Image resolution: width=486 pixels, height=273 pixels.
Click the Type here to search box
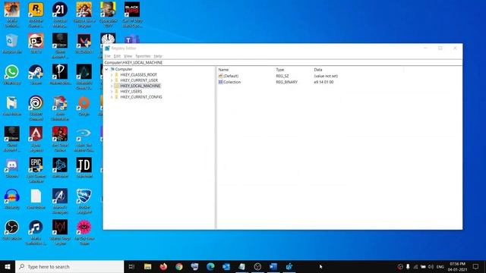tap(69, 266)
